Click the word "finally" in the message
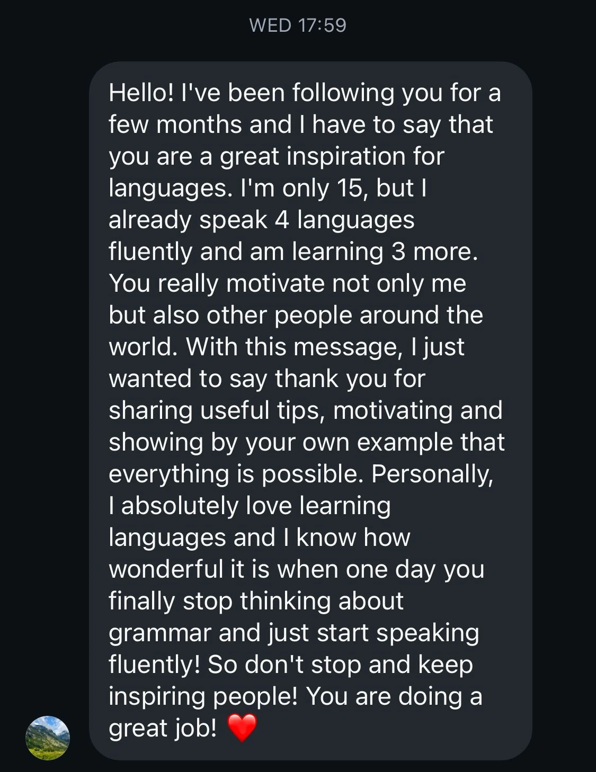Image resolution: width=596 pixels, height=772 pixels. click(141, 601)
